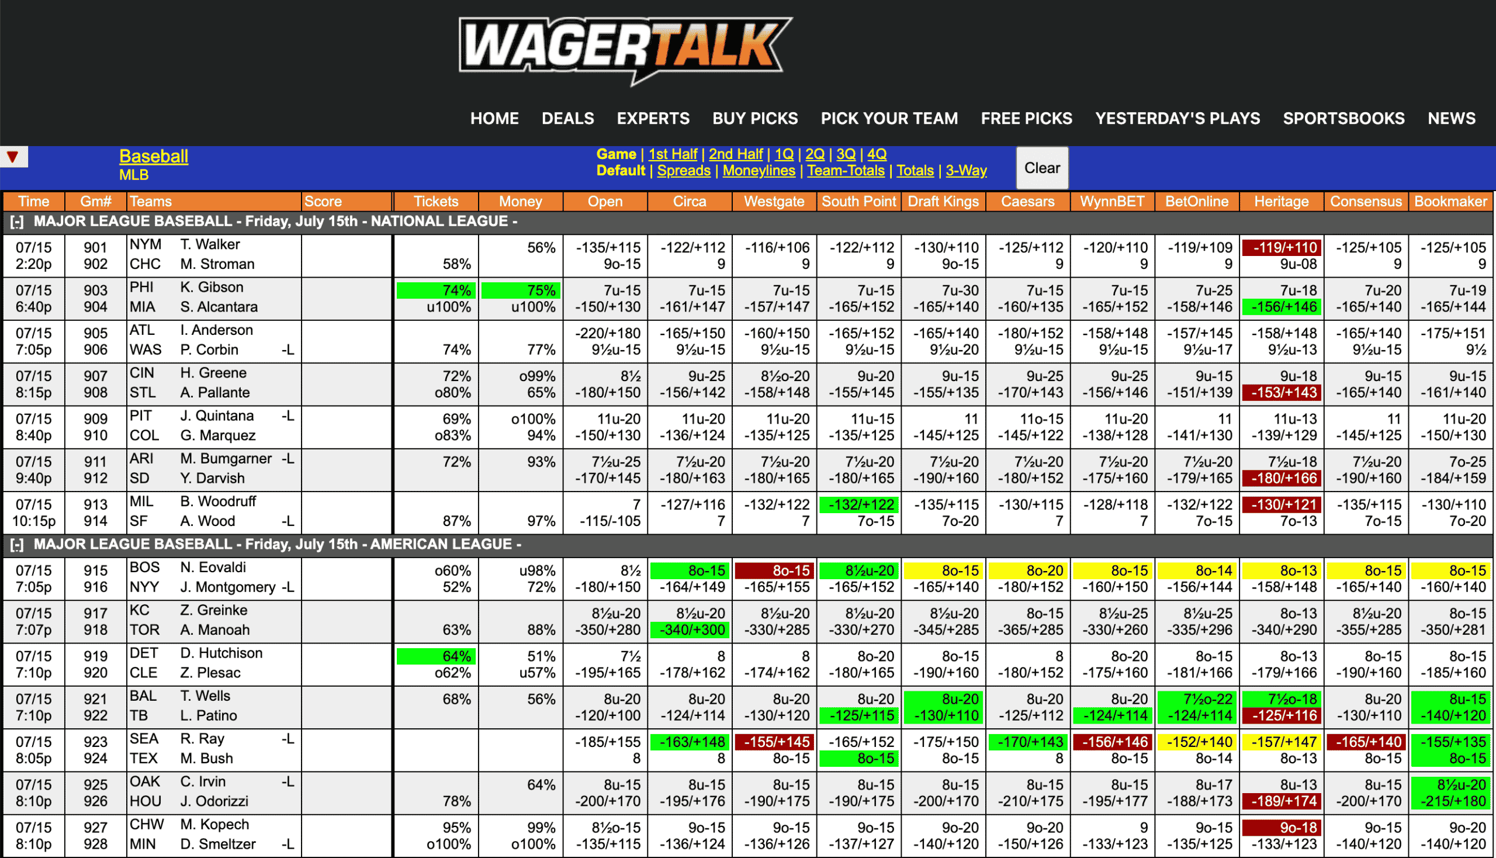Go to the EXPERTS page
Image resolution: width=1496 pixels, height=858 pixels.
[653, 119]
